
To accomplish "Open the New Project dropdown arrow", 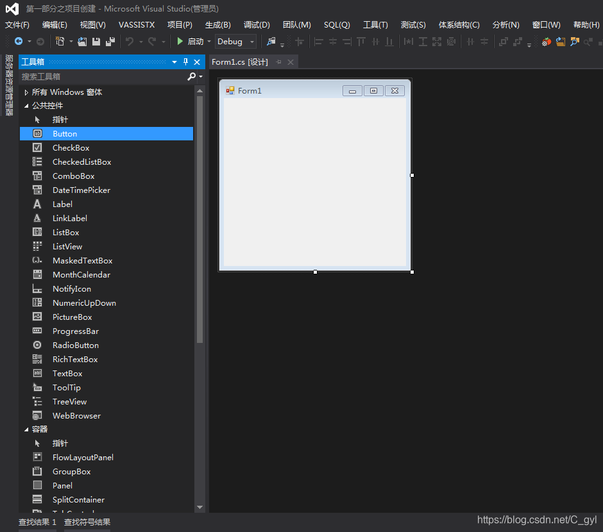I will tap(71, 41).
